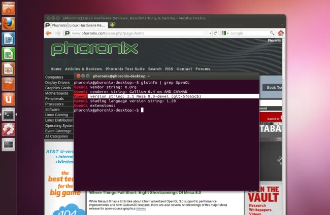Click the Peripherals category link
330x215 pixels.
(x=54, y=98)
